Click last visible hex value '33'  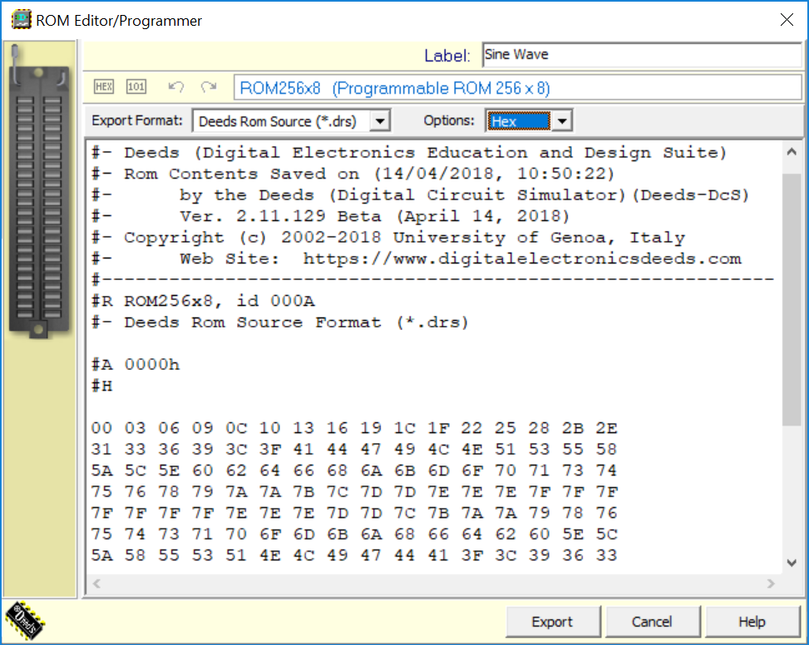[607, 555]
